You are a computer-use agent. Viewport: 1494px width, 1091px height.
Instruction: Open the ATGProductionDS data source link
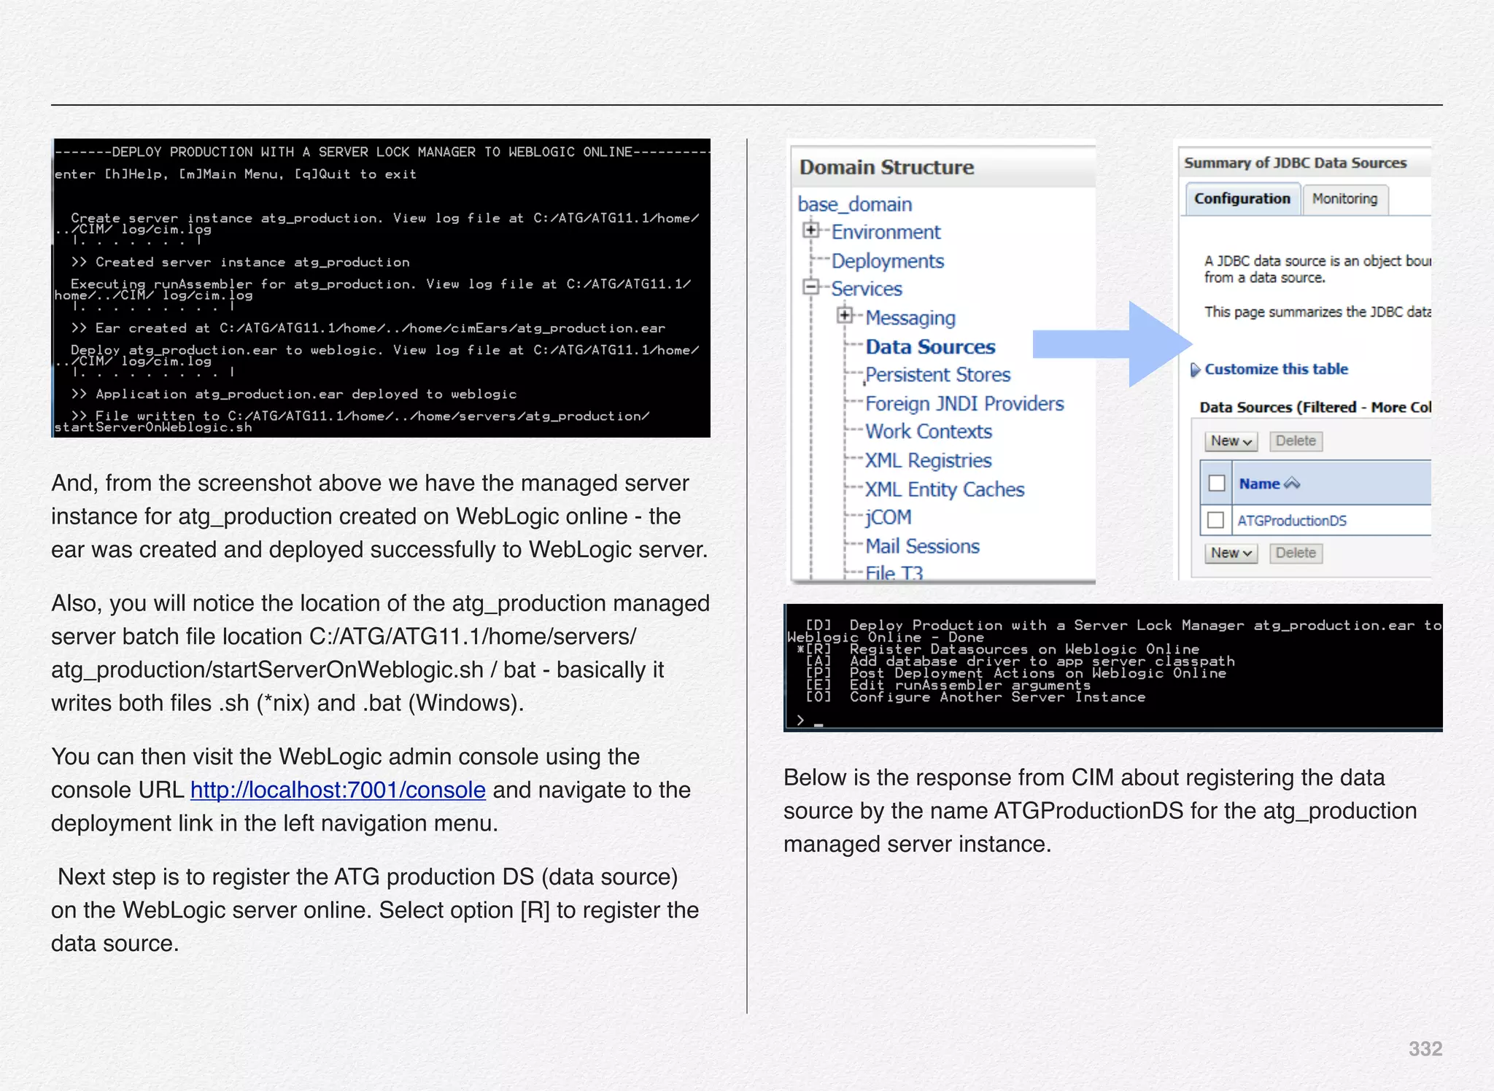click(1291, 521)
